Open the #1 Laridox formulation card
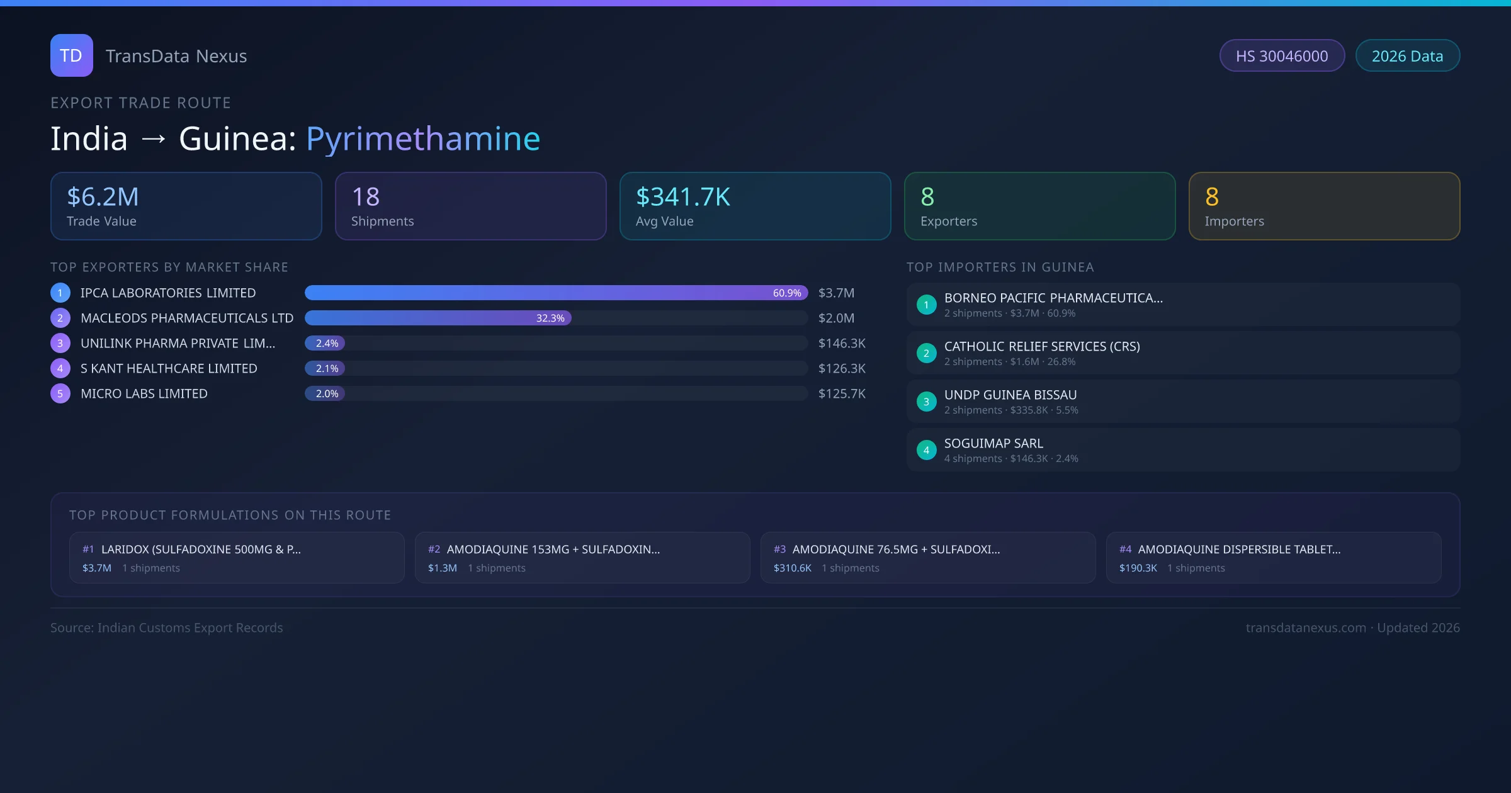Screen dimensions: 1511x793 [x=236, y=558]
